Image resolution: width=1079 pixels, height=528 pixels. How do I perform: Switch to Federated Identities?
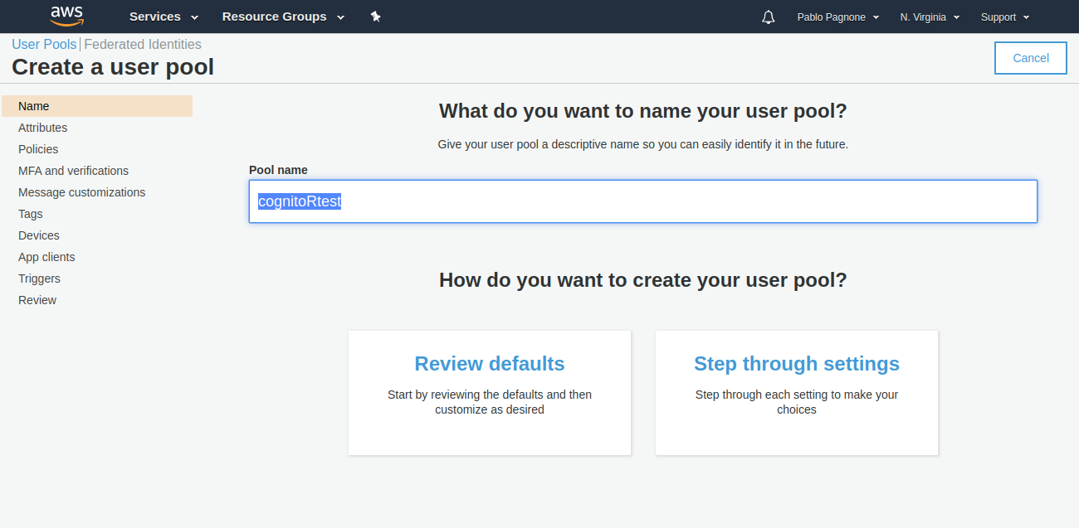[143, 45]
